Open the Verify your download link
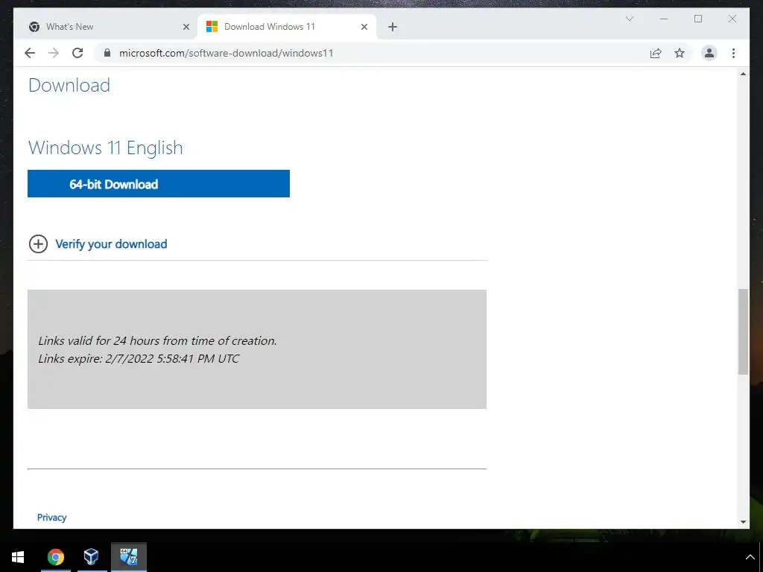The height and width of the screenshot is (572, 763). point(112,244)
